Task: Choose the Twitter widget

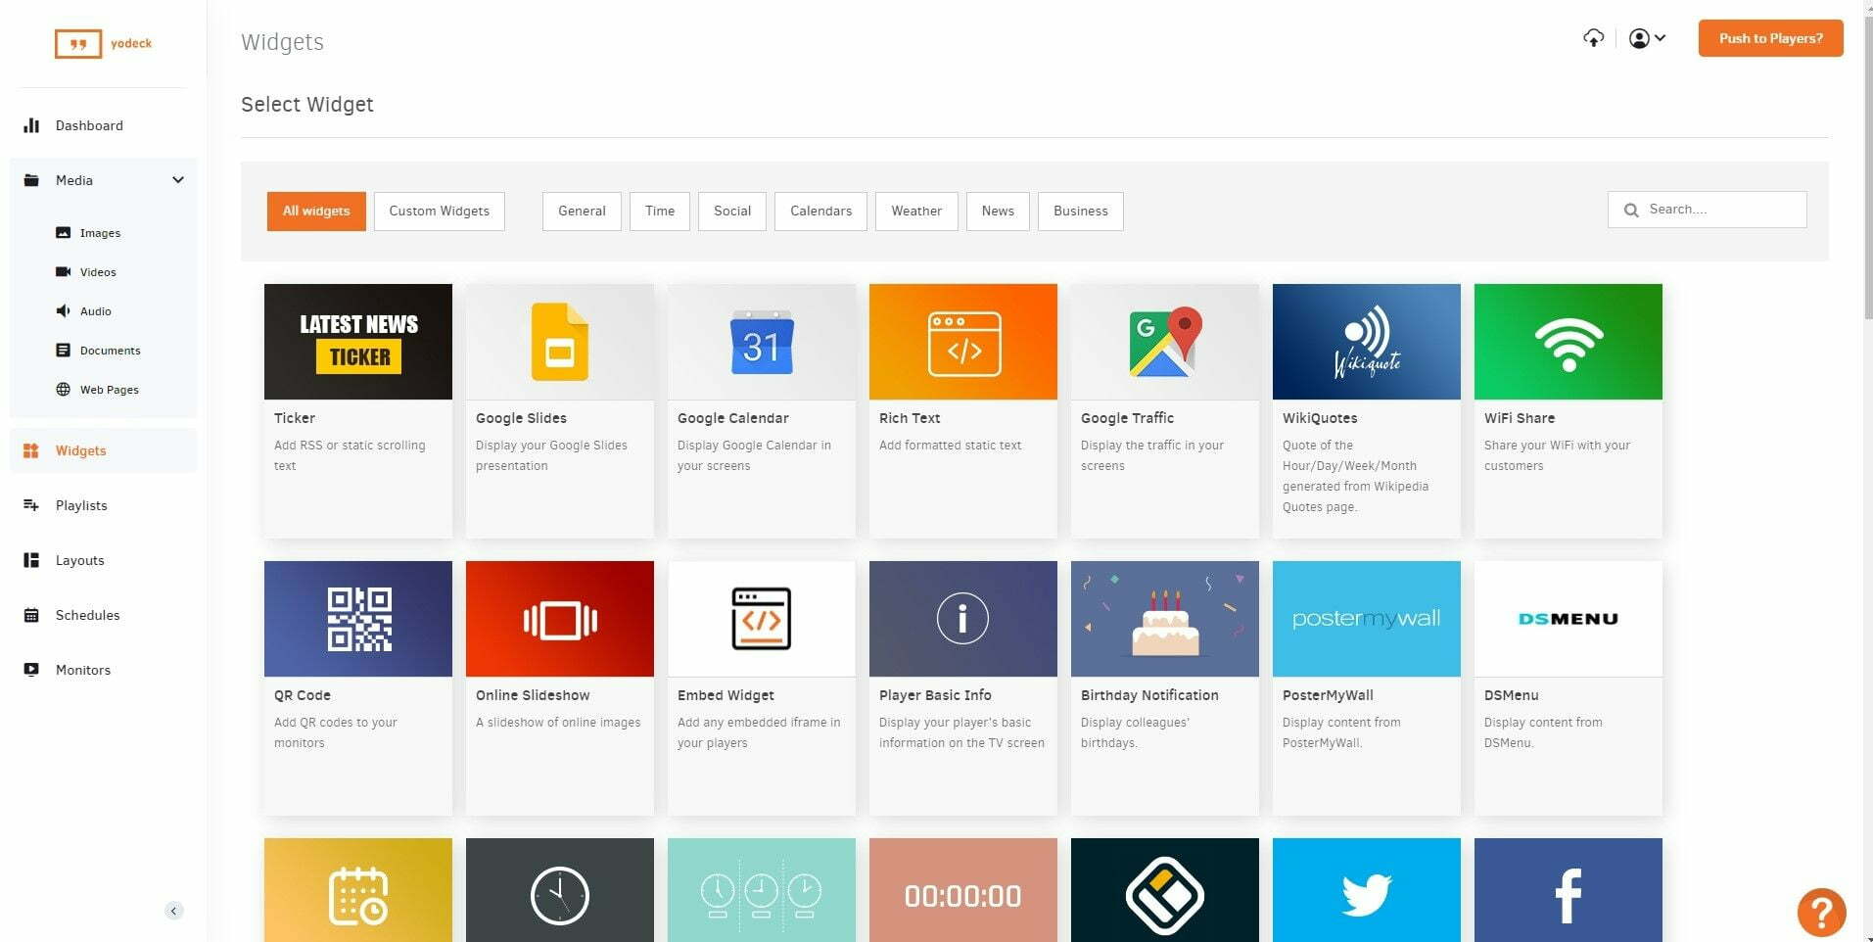Action: coord(1367,890)
